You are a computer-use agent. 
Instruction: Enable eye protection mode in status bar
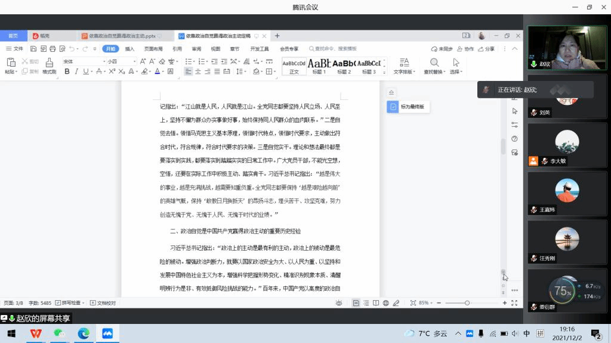tap(339, 303)
